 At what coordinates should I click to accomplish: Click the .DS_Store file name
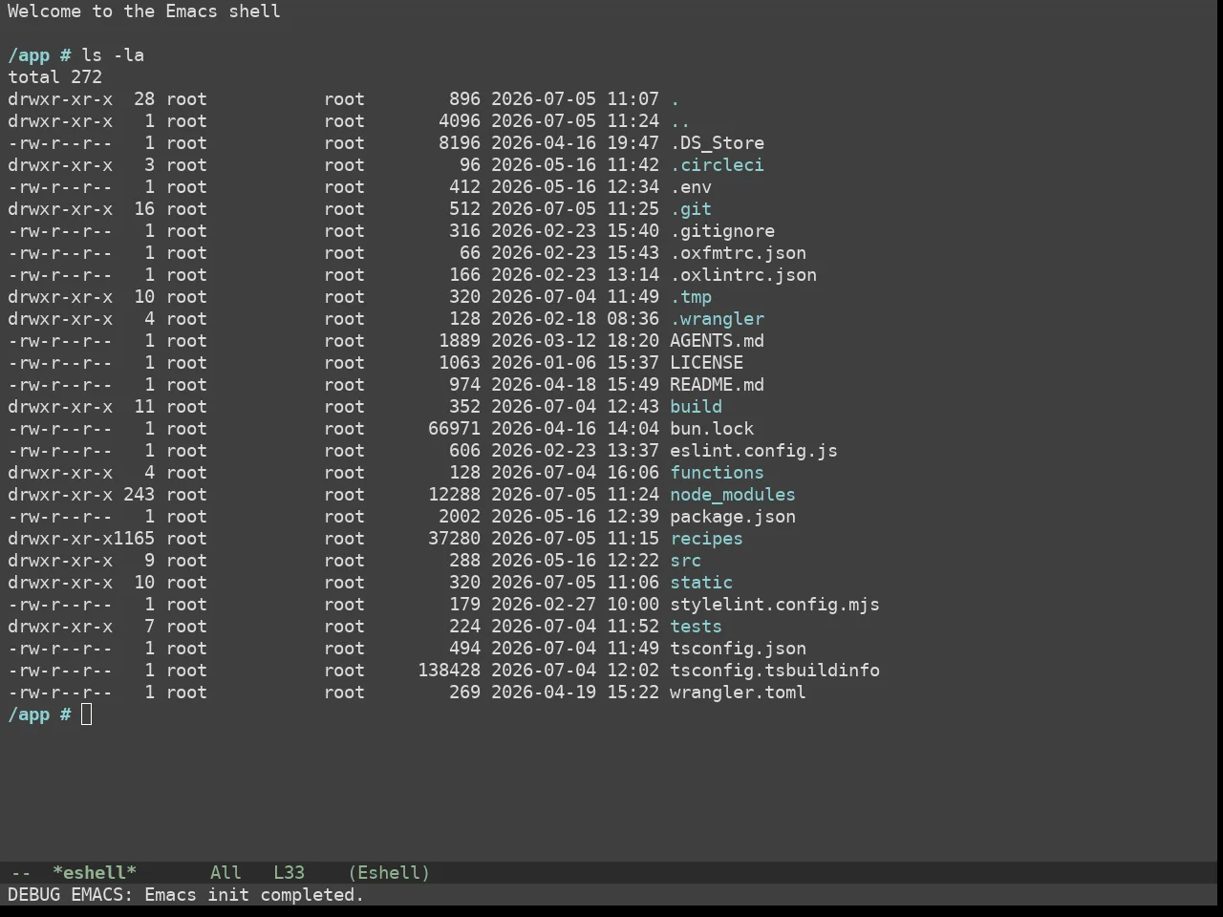tap(717, 143)
